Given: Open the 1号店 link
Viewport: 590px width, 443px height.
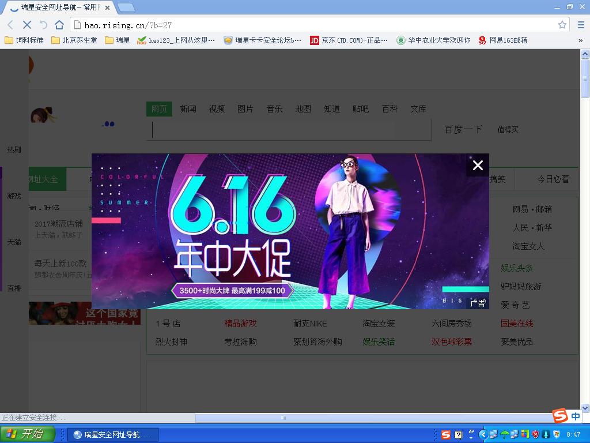Looking at the screenshot, I should click(168, 323).
